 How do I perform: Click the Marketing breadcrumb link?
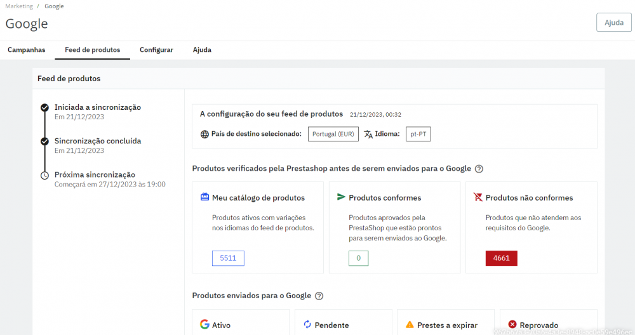pos(19,6)
